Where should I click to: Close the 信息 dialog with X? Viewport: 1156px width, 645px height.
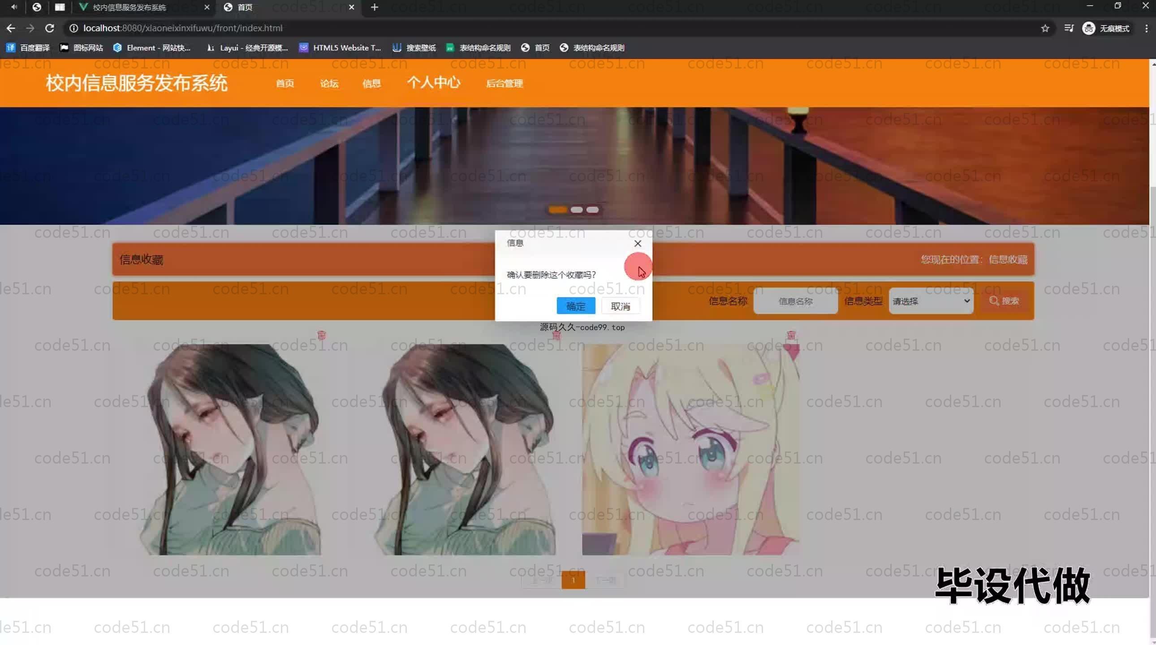pyautogui.click(x=637, y=243)
